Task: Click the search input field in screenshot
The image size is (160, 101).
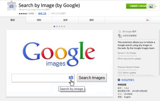Action: click(43, 78)
